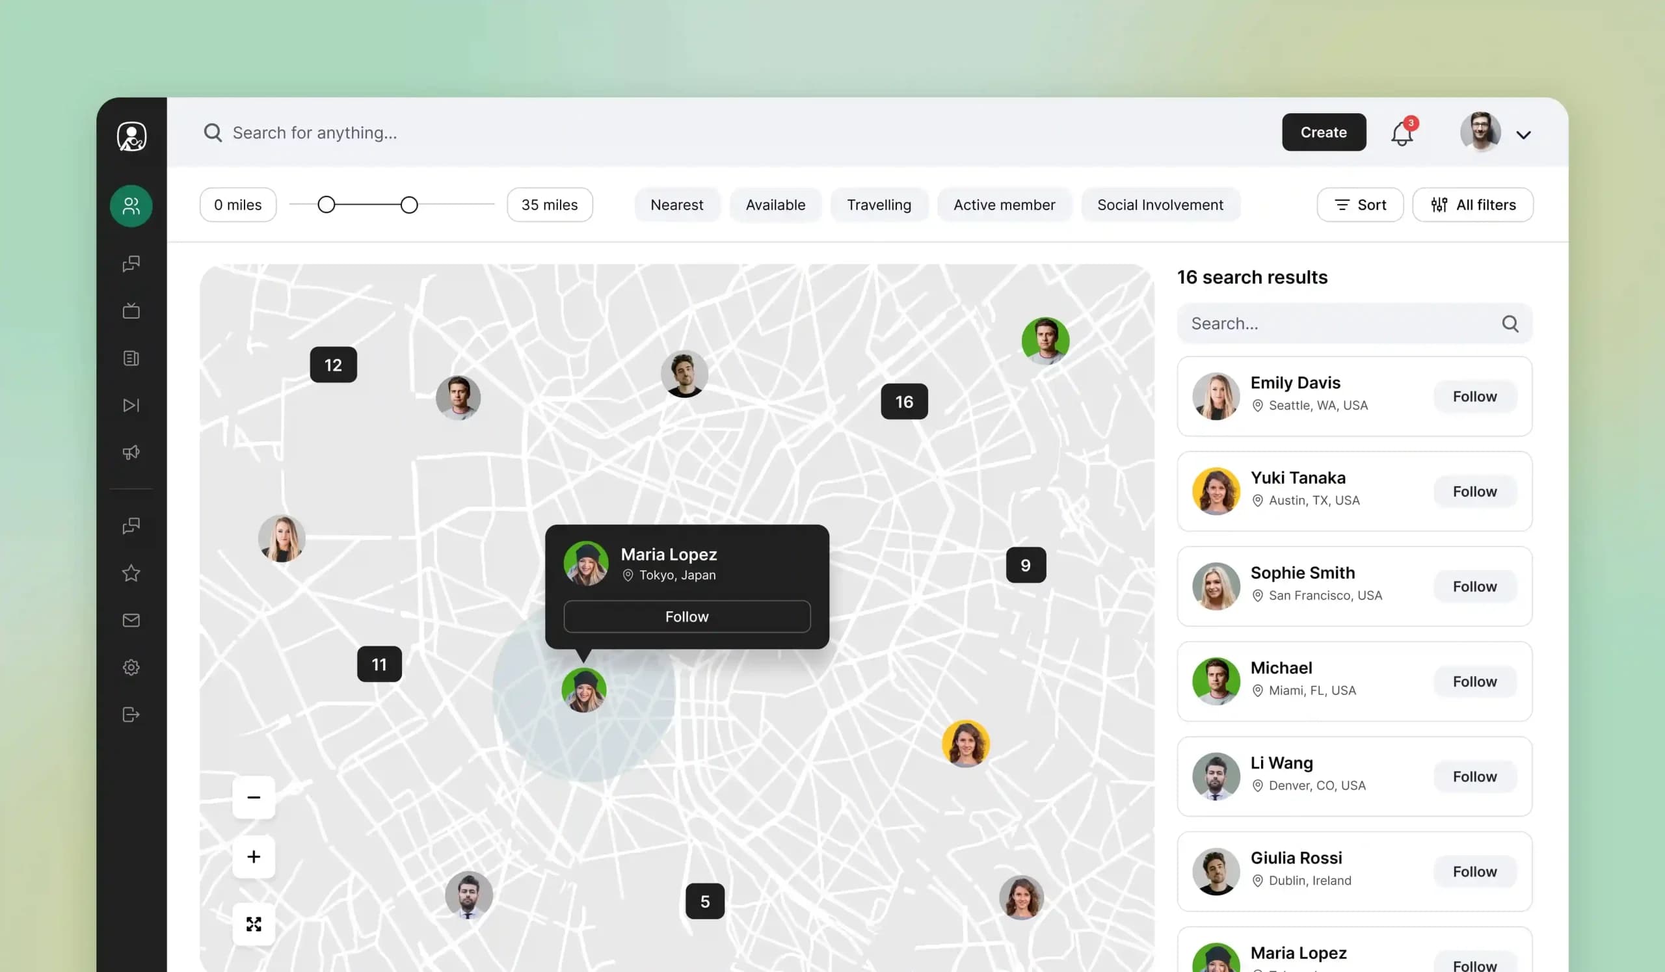Image resolution: width=1665 pixels, height=972 pixels.
Task: Zoom out the map with minus button
Action: coord(254,798)
